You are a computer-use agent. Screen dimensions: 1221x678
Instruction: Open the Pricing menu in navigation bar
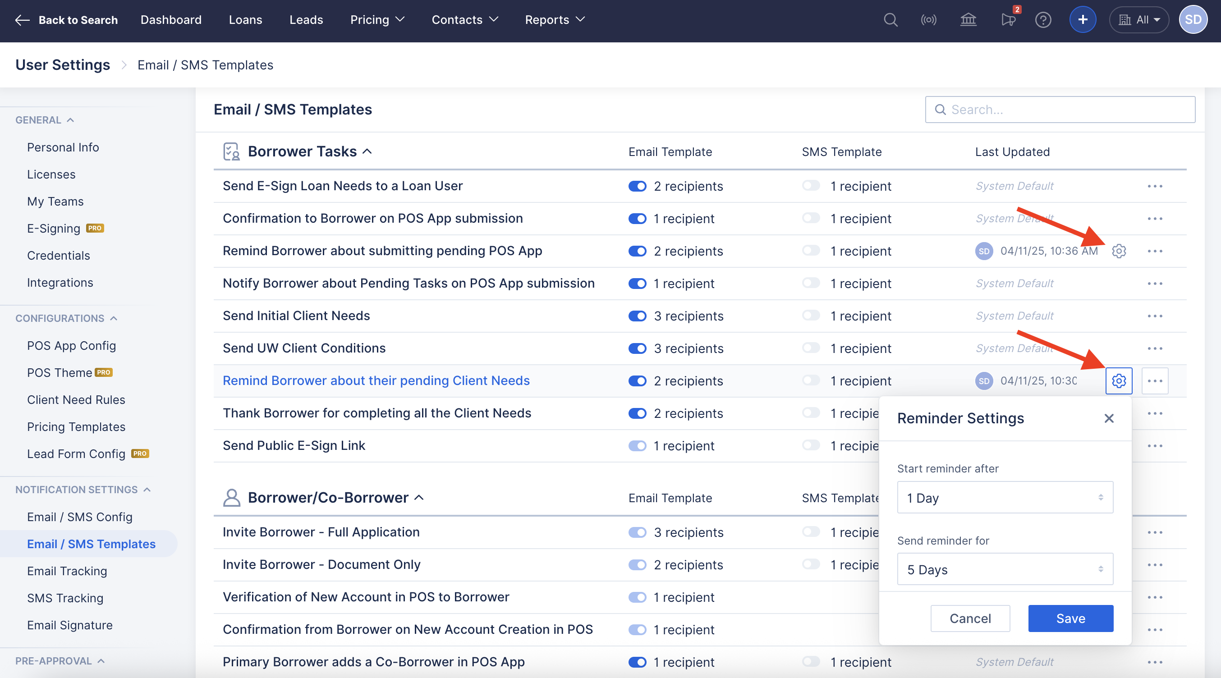(x=377, y=20)
